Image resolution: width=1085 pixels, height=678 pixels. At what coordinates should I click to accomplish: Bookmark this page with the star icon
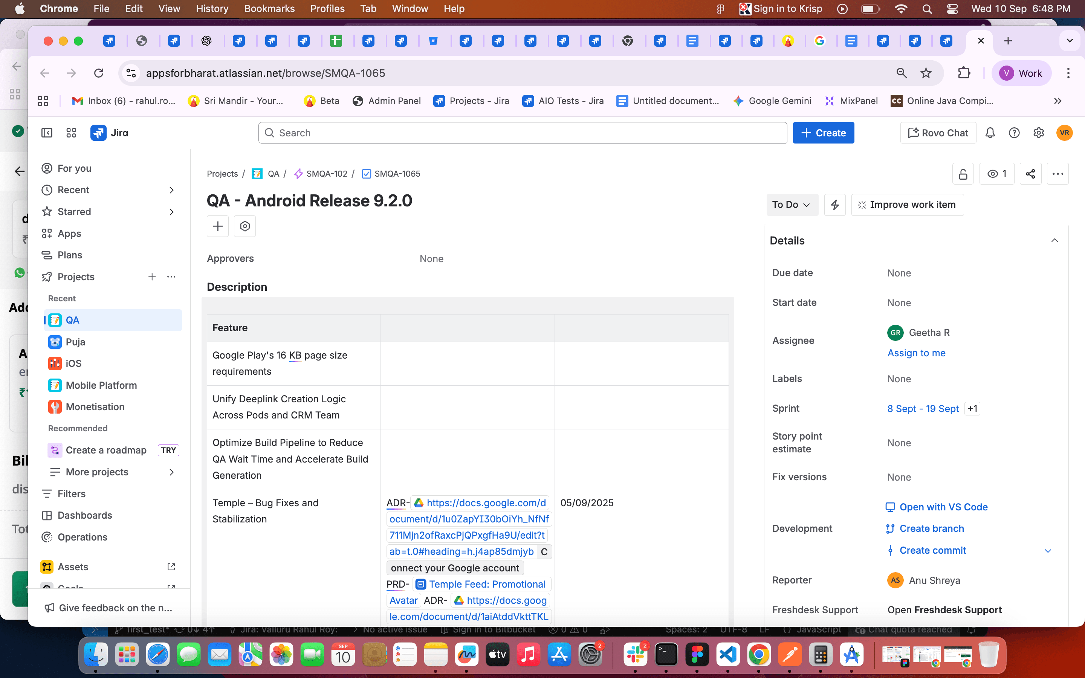(926, 73)
